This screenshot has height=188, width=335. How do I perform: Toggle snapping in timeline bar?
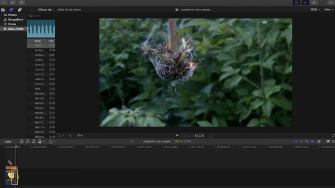click(x=312, y=142)
